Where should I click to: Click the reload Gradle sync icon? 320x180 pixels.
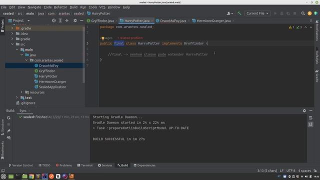click(8, 118)
